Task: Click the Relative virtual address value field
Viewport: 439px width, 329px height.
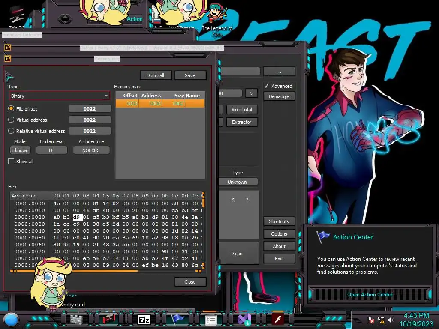Action: (x=90, y=131)
